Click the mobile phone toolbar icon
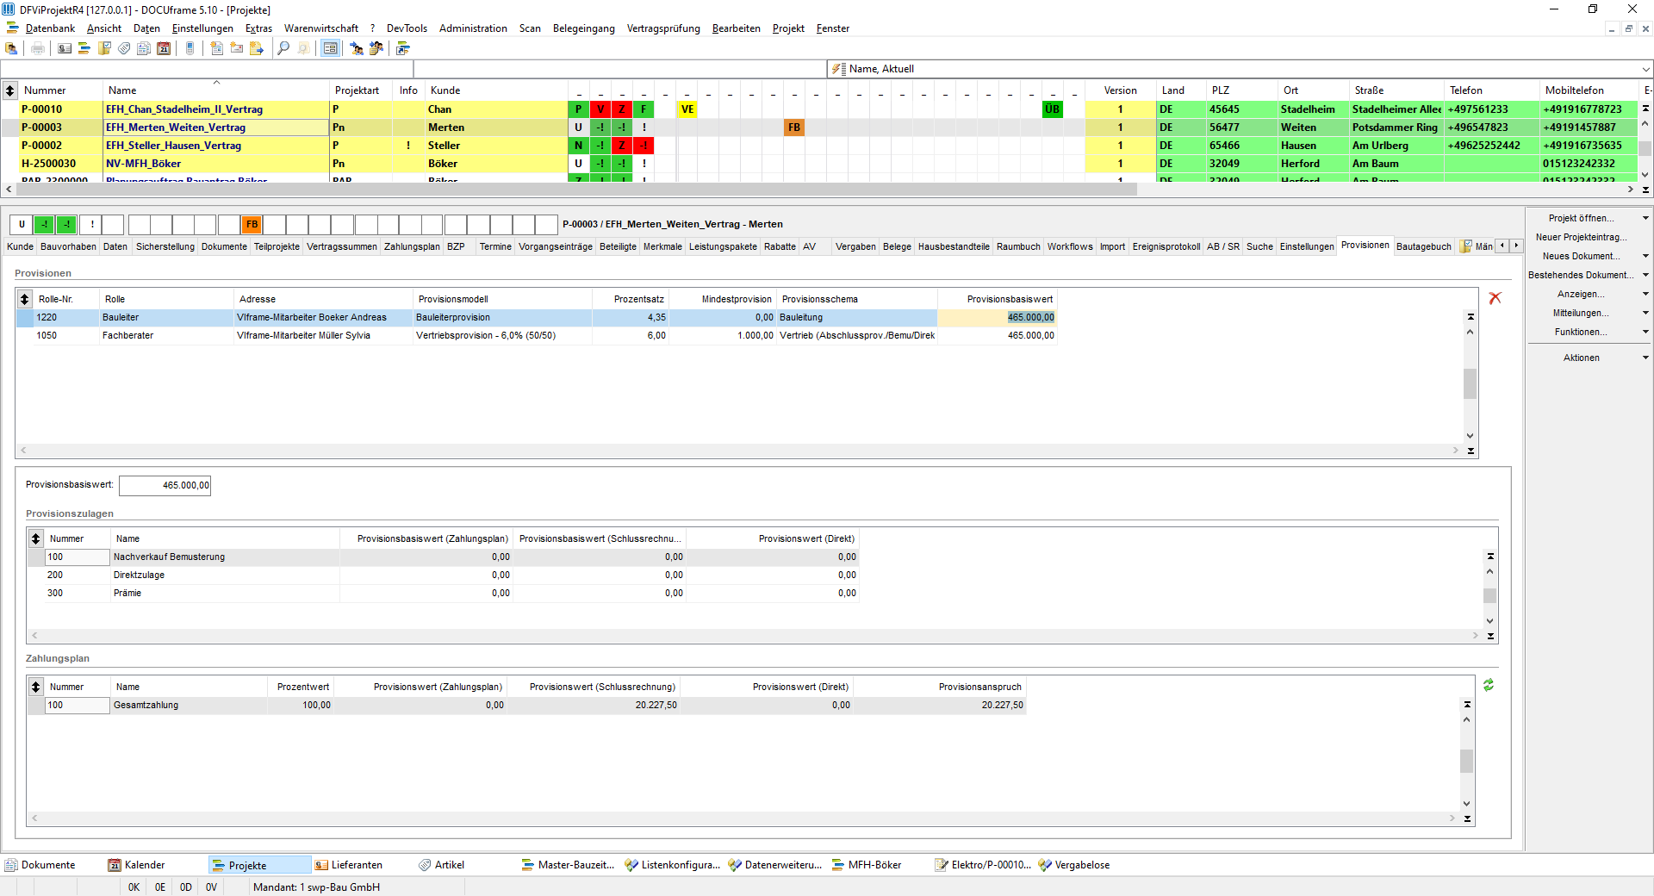 [190, 48]
